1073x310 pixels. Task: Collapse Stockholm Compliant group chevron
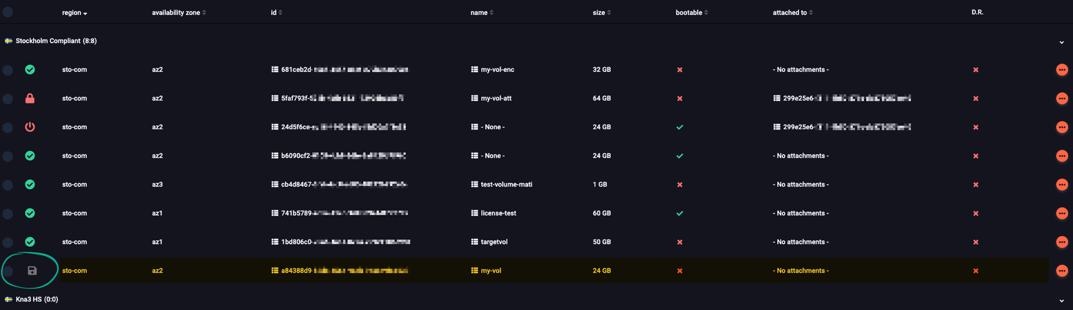(x=1061, y=42)
